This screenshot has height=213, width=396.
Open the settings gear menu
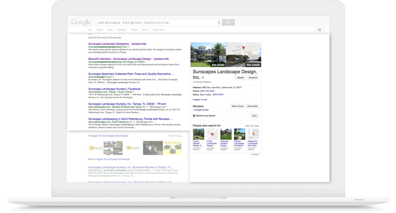click(319, 30)
